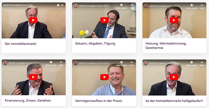Screen dimensions: 209x108
Task: Open channel avatar on Forum 2018 2 video
Action: pos(76,6)
